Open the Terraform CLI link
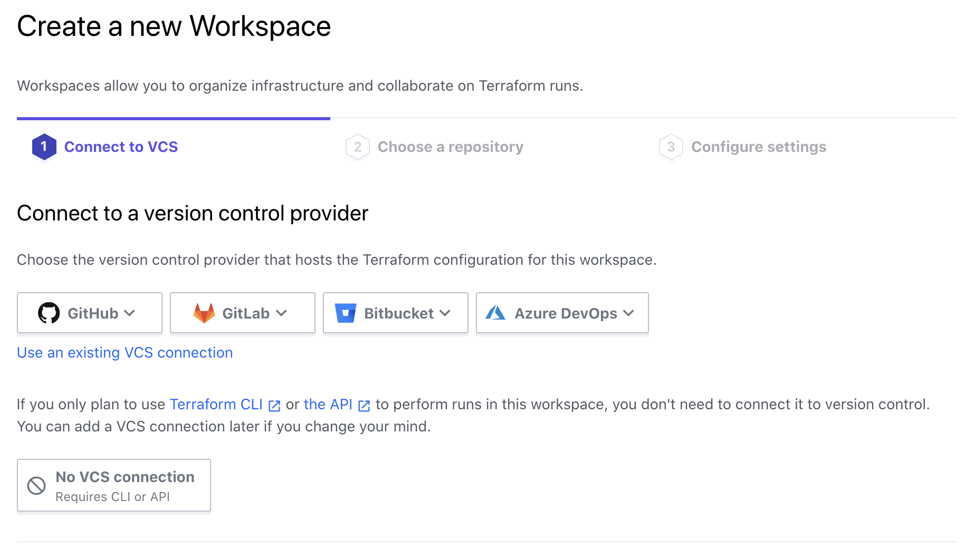The height and width of the screenshot is (558, 975). point(216,404)
